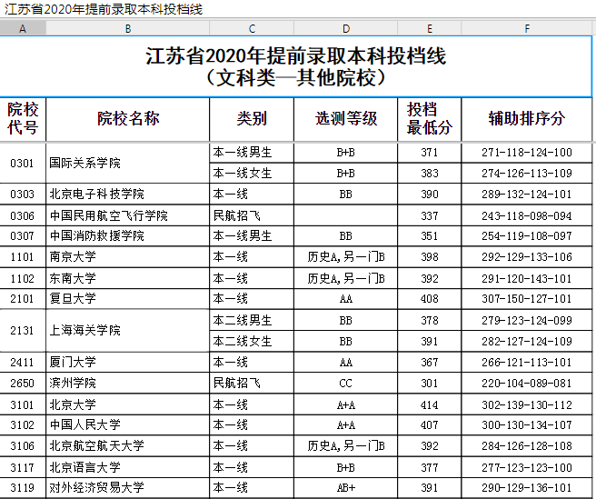
Task: Select AA grade cell for 复旦大学
Action: tap(346, 299)
